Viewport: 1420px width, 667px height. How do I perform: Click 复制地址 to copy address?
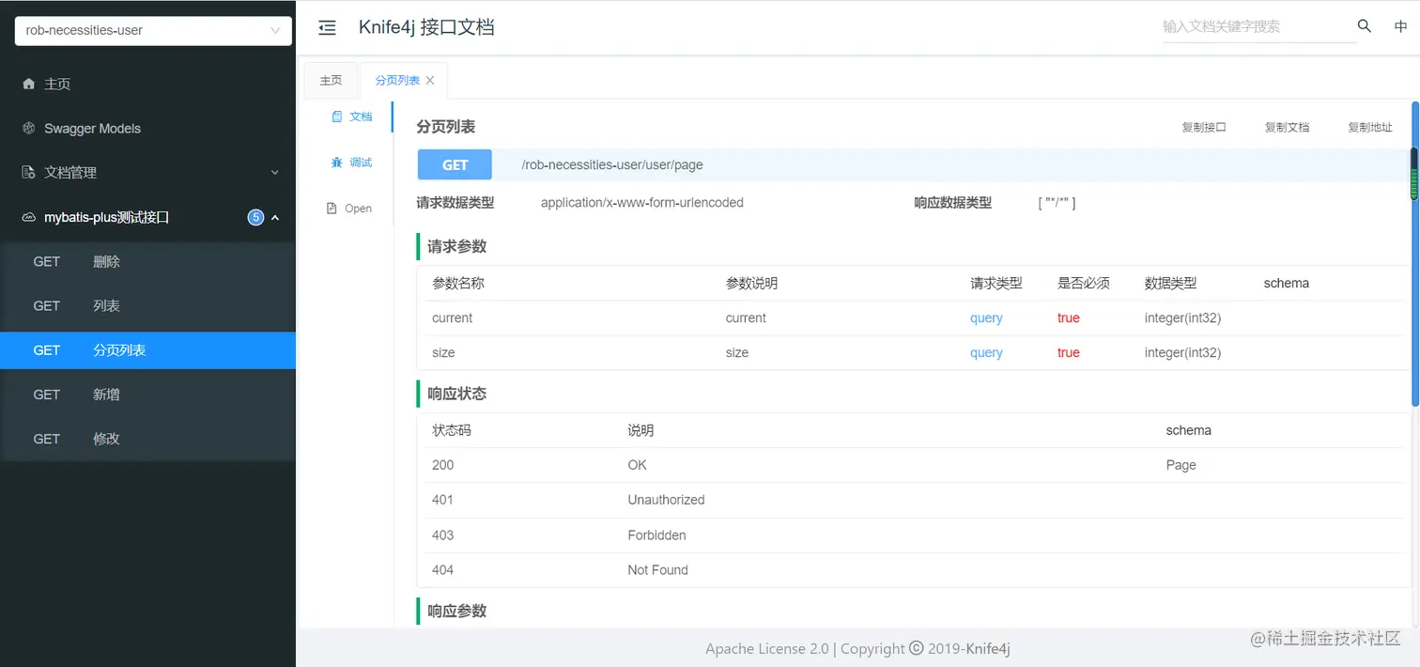tap(1370, 127)
